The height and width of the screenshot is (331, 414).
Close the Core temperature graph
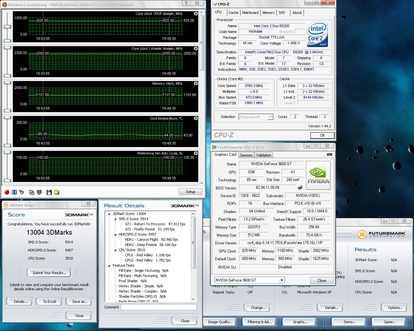point(196,118)
